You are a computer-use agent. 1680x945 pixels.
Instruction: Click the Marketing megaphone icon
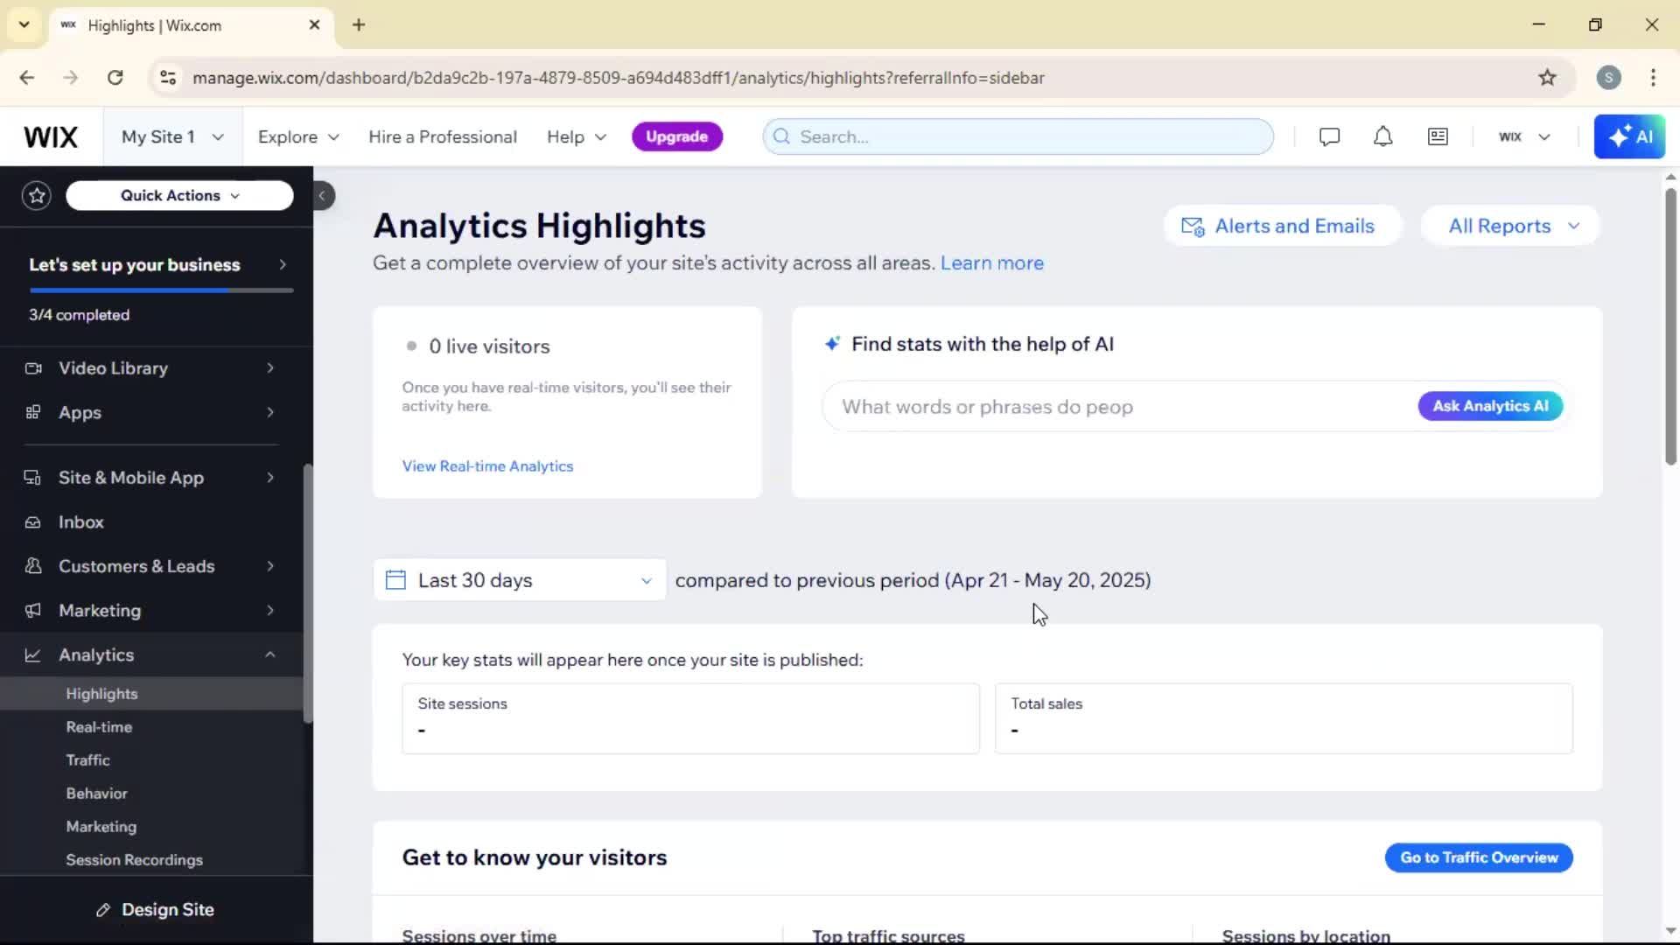point(33,611)
